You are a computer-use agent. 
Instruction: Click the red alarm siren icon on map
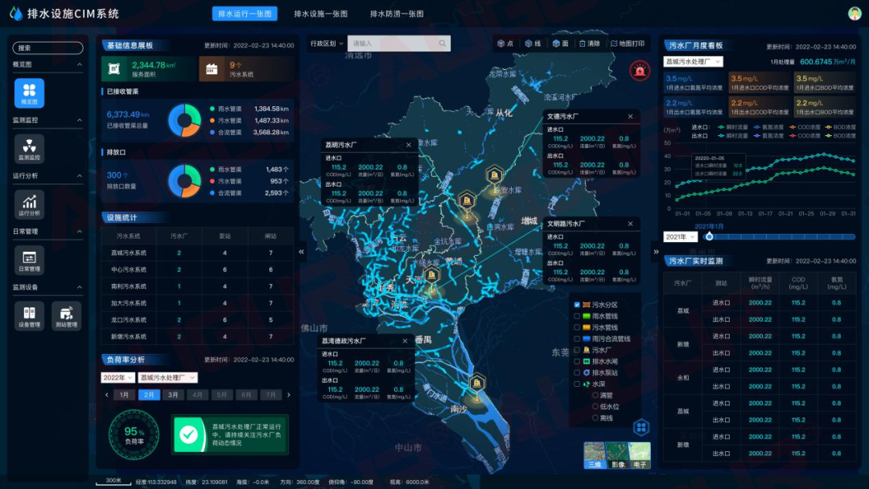pyautogui.click(x=640, y=71)
